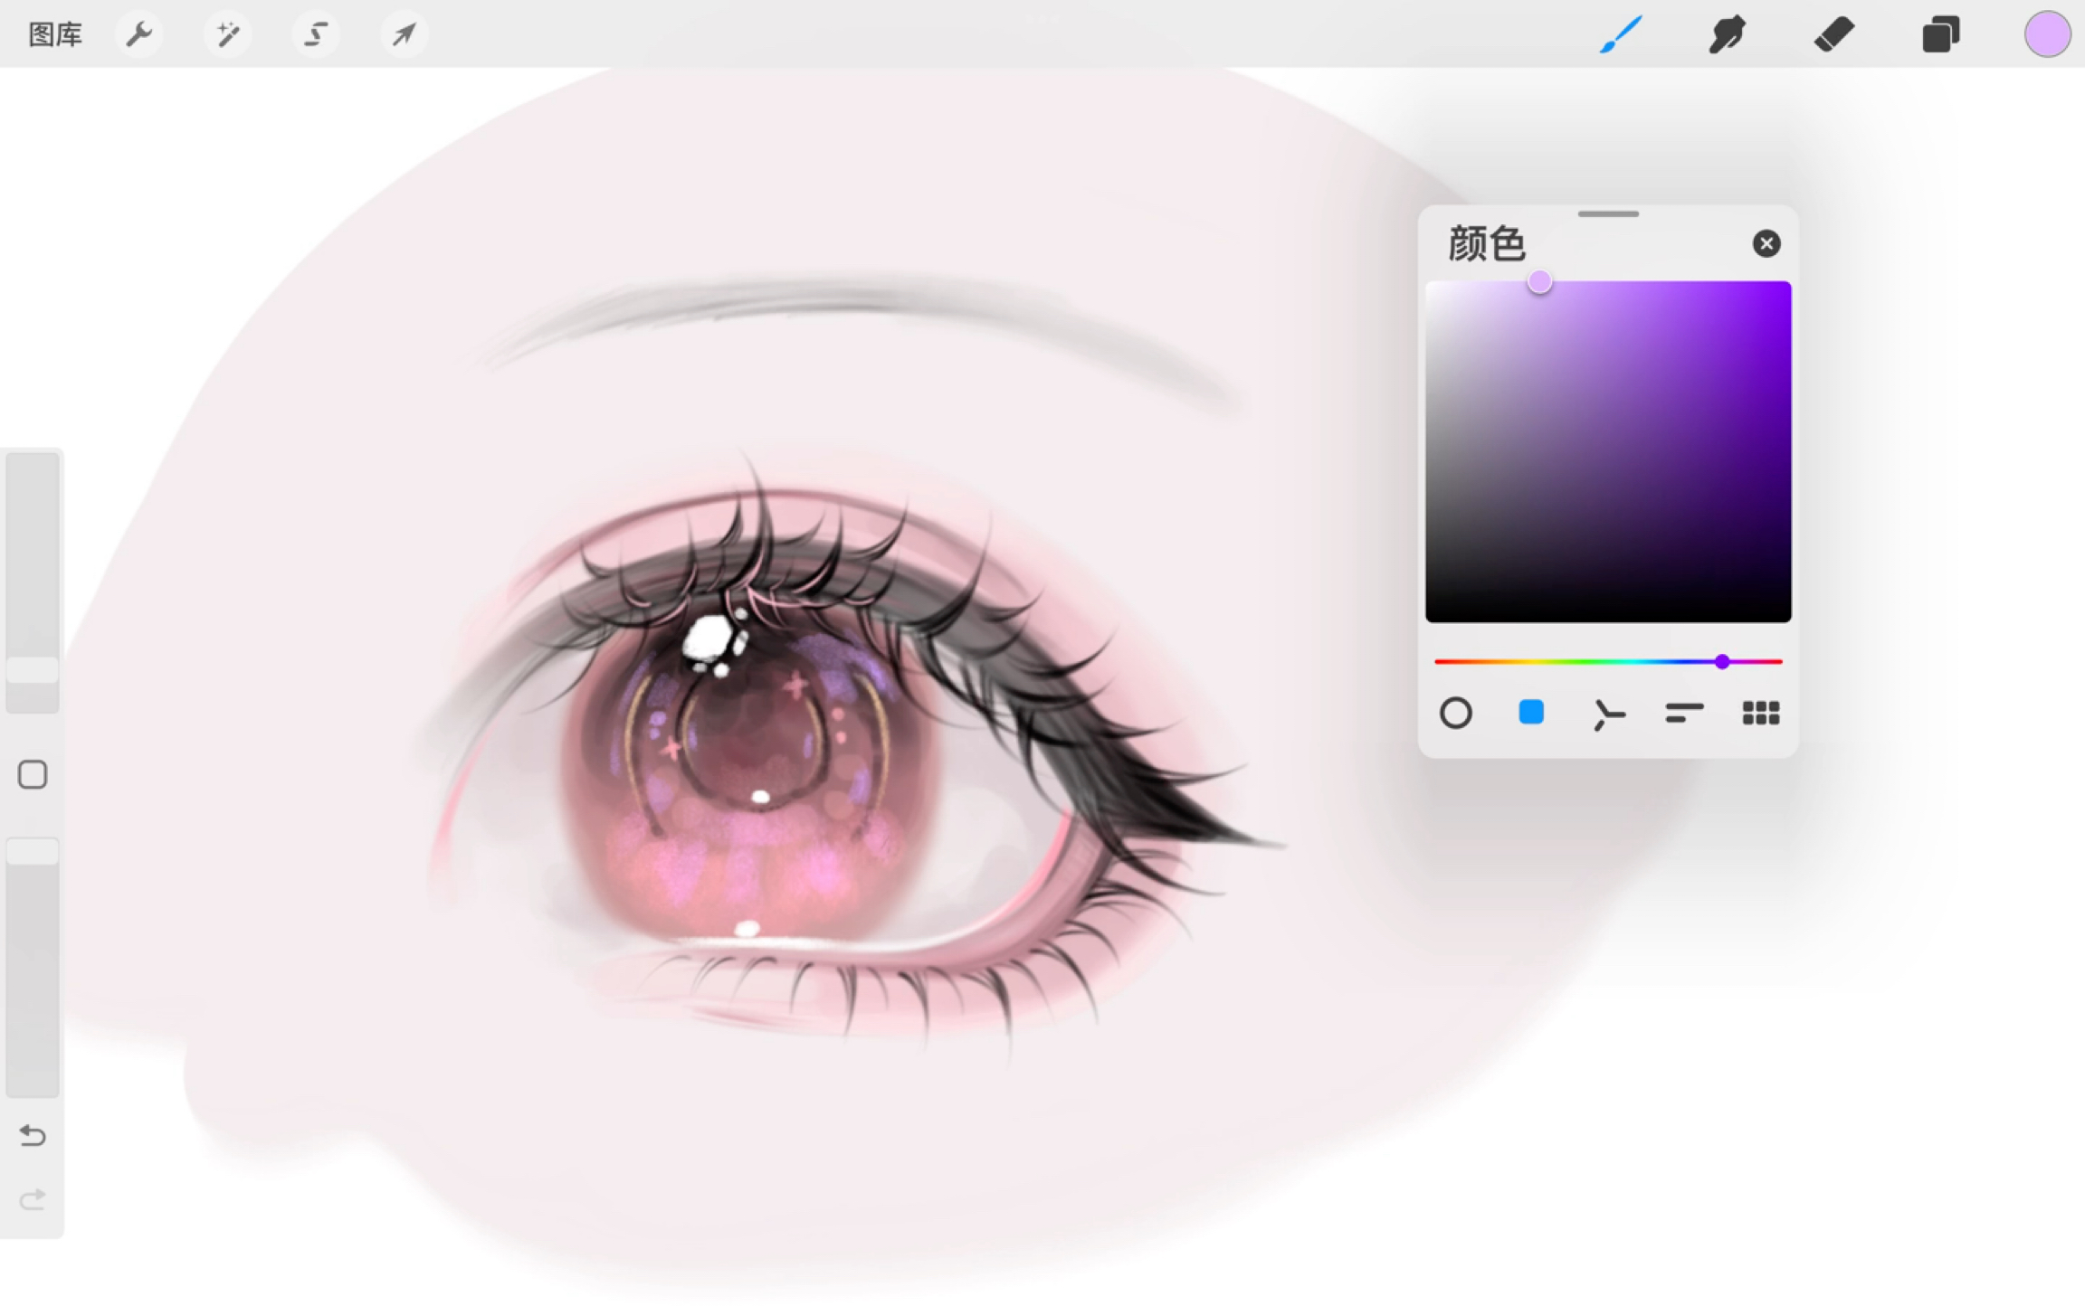Select the Eraser tool

(x=1834, y=34)
